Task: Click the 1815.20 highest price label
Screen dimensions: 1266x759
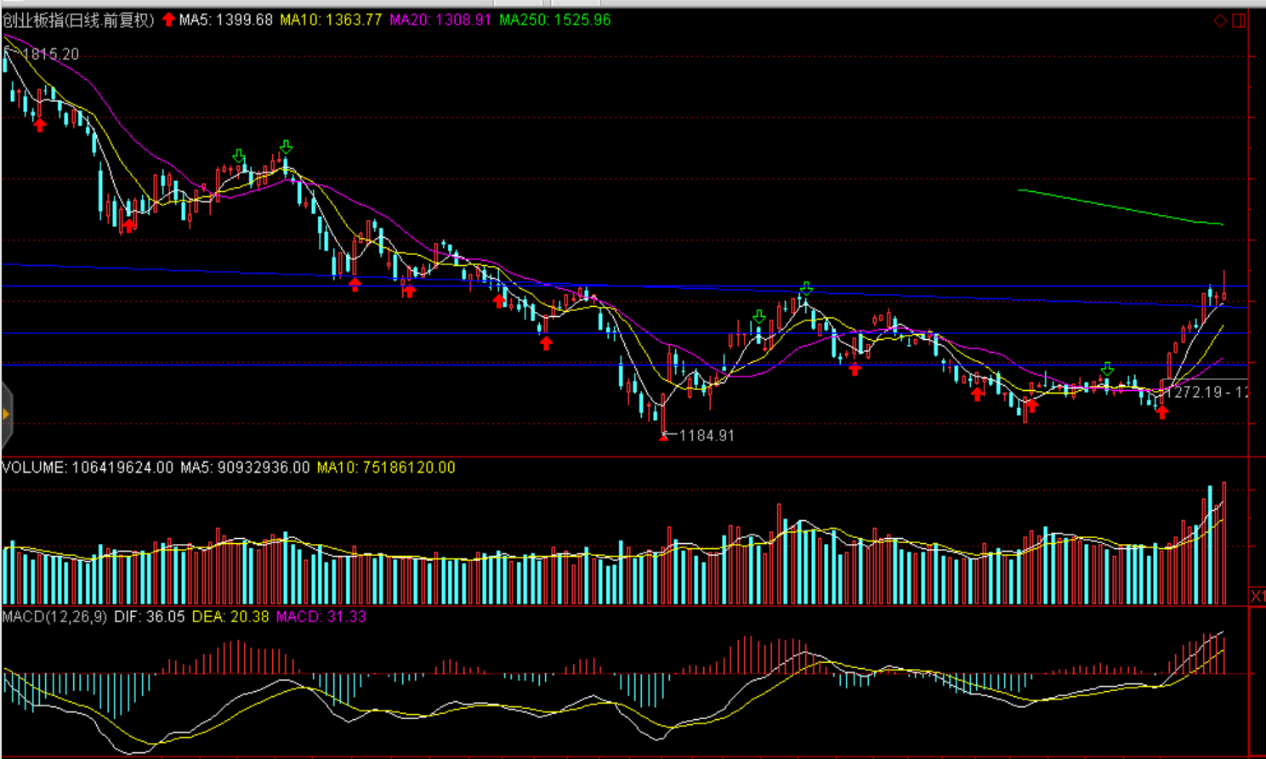Action: point(49,54)
